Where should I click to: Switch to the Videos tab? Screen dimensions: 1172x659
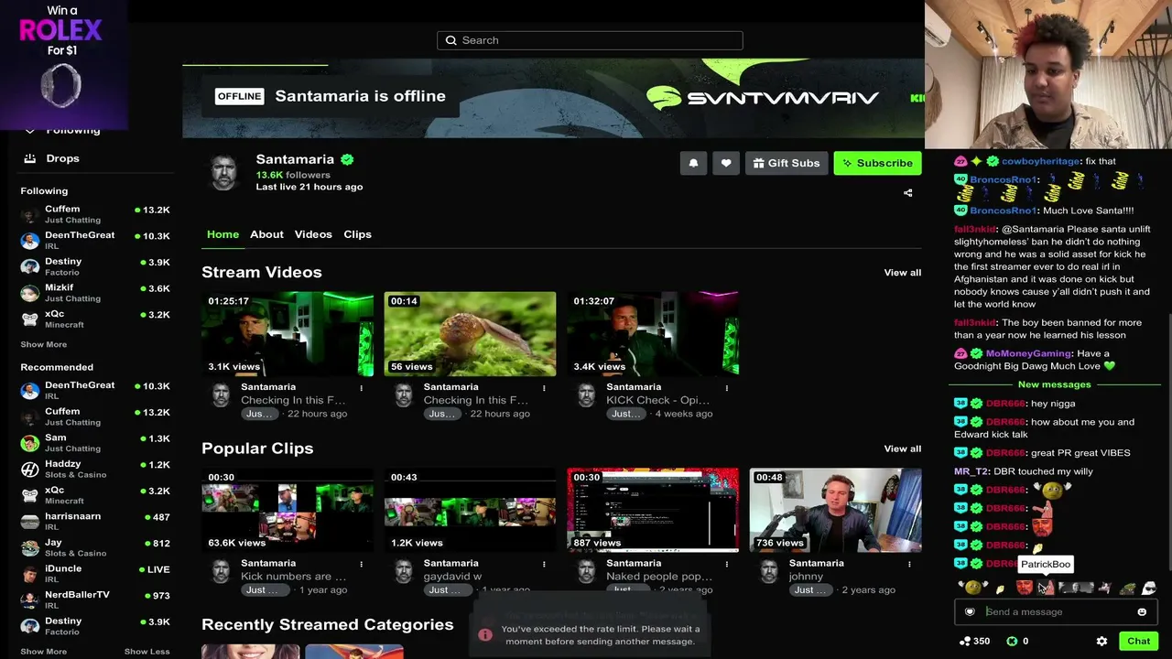pos(313,234)
